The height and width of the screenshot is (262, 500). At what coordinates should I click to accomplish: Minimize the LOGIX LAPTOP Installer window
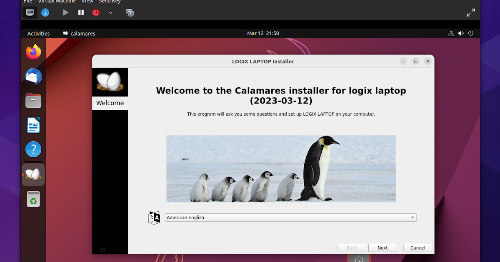pos(403,61)
